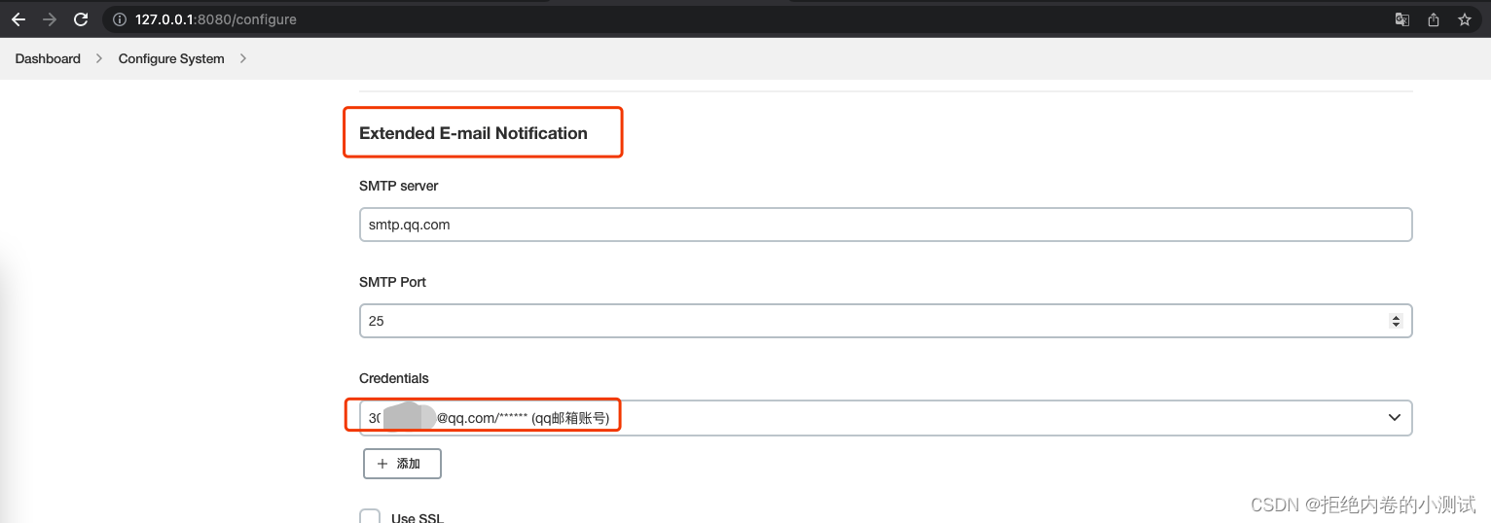Click the SMTP server field containing smtp.qq.com
Screen dimensions: 1491x523
[886, 225]
